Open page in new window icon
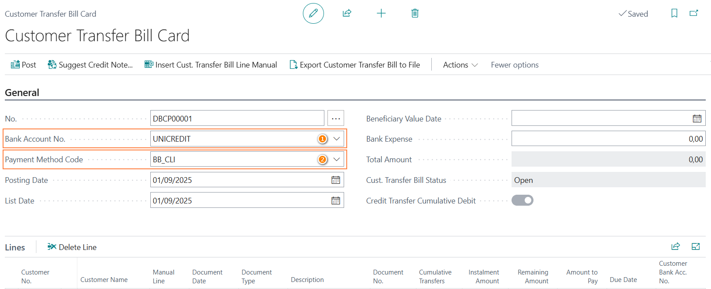711x289 pixels. pos(694,13)
